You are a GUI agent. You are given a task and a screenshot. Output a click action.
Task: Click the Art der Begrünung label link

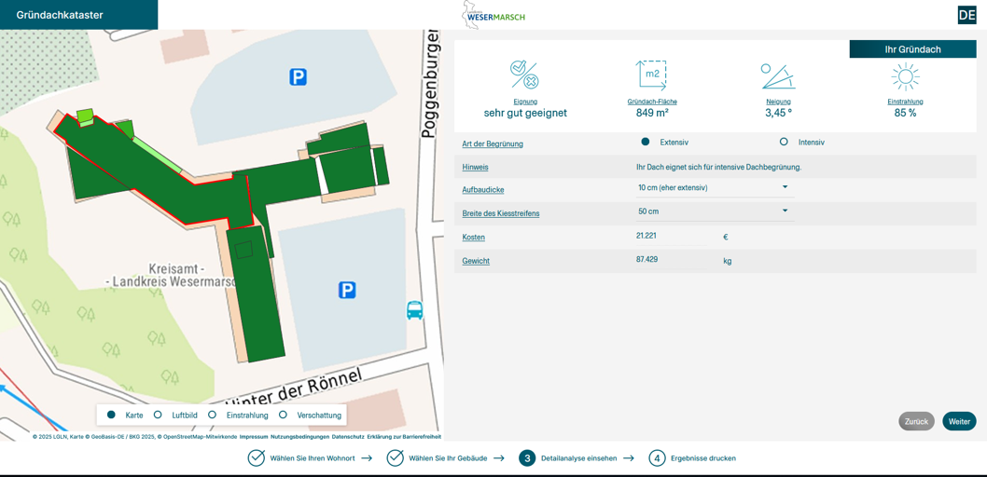click(493, 143)
